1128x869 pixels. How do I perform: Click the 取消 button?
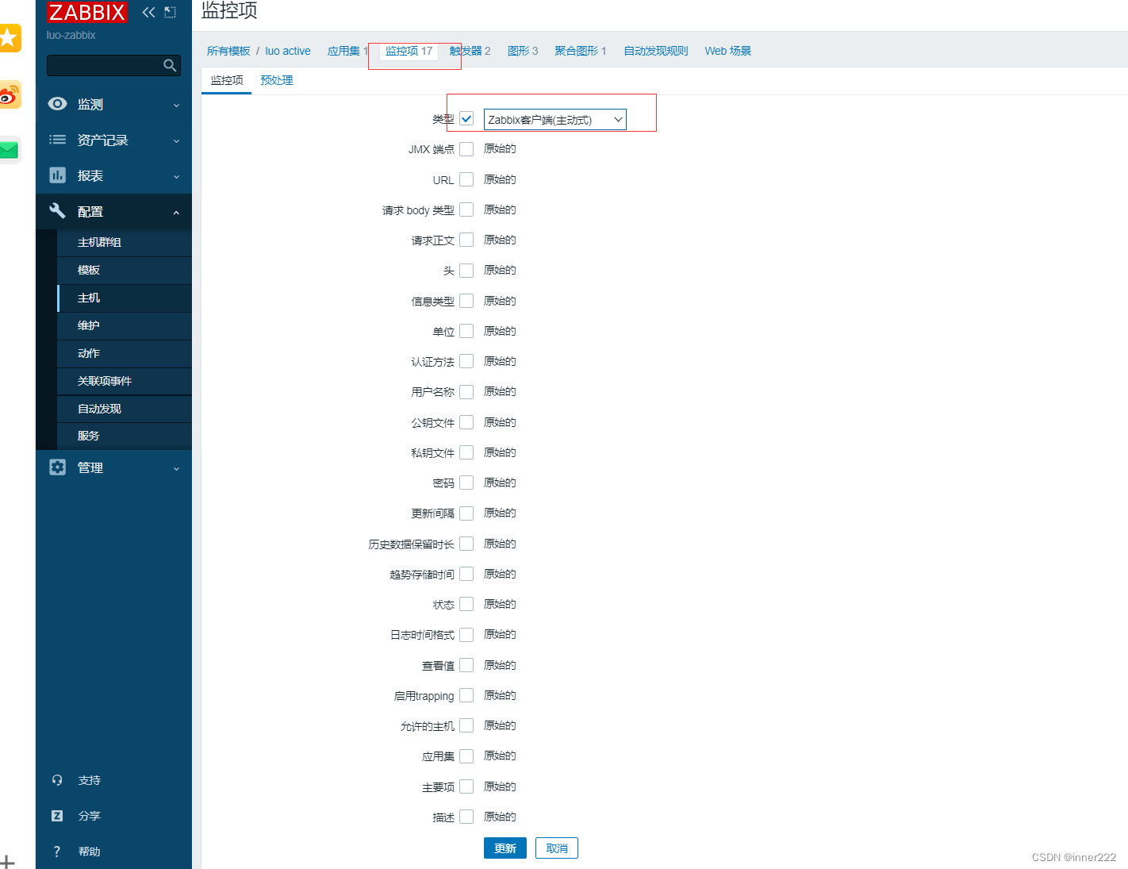coord(557,848)
